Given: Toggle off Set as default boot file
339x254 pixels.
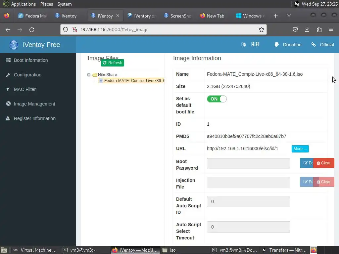Looking at the screenshot, I should (x=217, y=99).
